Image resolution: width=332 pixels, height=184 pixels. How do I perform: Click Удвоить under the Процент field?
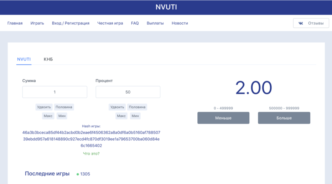coord(117,107)
